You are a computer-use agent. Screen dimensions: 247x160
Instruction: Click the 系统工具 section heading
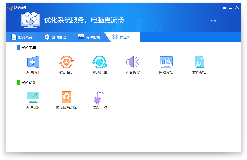29,48
